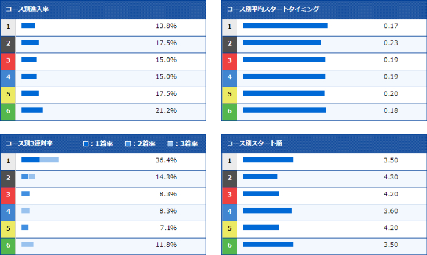
Task: Click the 2着率 legend swatch
Action: point(128,144)
